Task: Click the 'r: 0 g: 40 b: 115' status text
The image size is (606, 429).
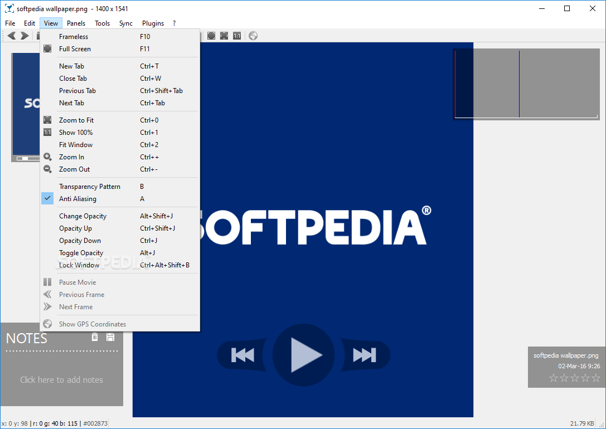Action: click(55, 423)
